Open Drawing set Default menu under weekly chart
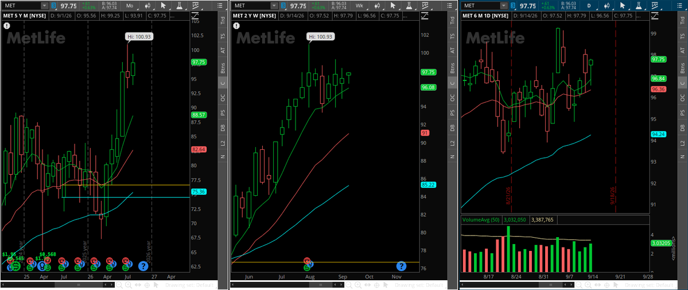This screenshot has width=688, height=290. pos(420,285)
